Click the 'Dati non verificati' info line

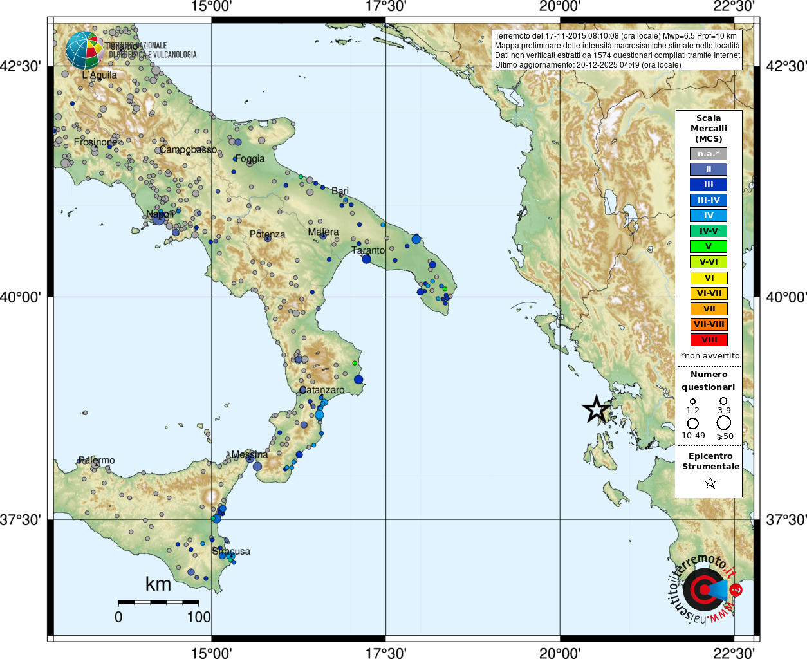pyautogui.click(x=618, y=55)
